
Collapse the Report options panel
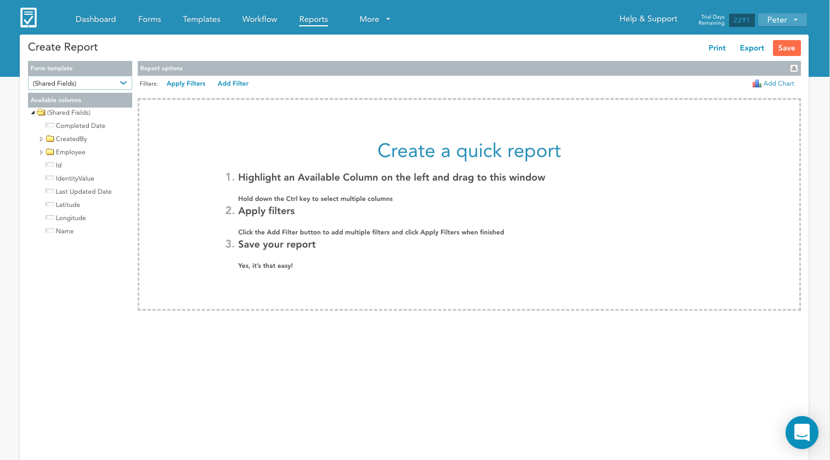[x=793, y=68]
